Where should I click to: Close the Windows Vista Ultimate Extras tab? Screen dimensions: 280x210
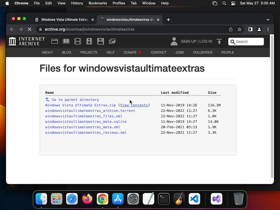[93, 20]
